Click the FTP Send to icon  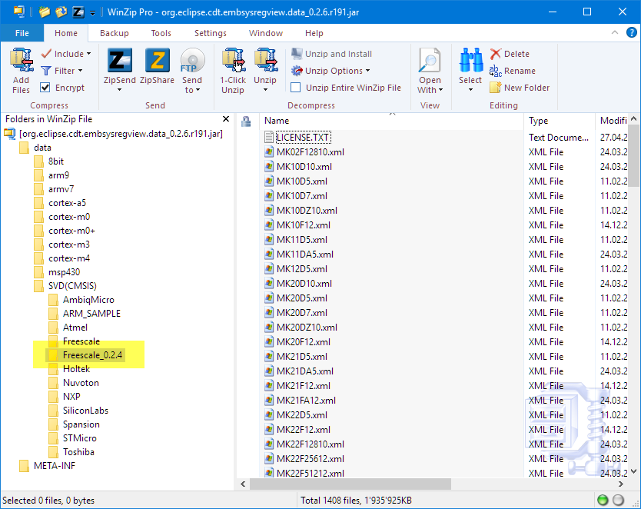point(192,62)
